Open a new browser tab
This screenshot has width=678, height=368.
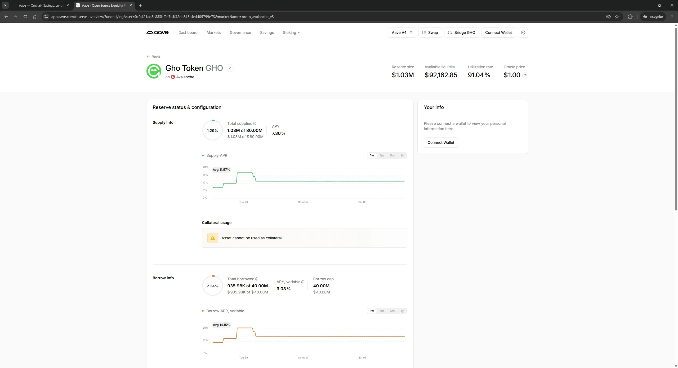click(140, 5)
